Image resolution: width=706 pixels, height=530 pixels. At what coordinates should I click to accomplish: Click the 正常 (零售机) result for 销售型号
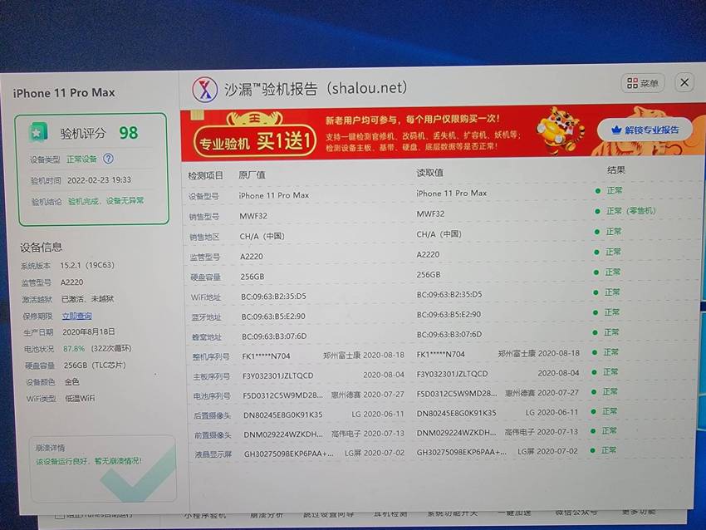(x=630, y=211)
